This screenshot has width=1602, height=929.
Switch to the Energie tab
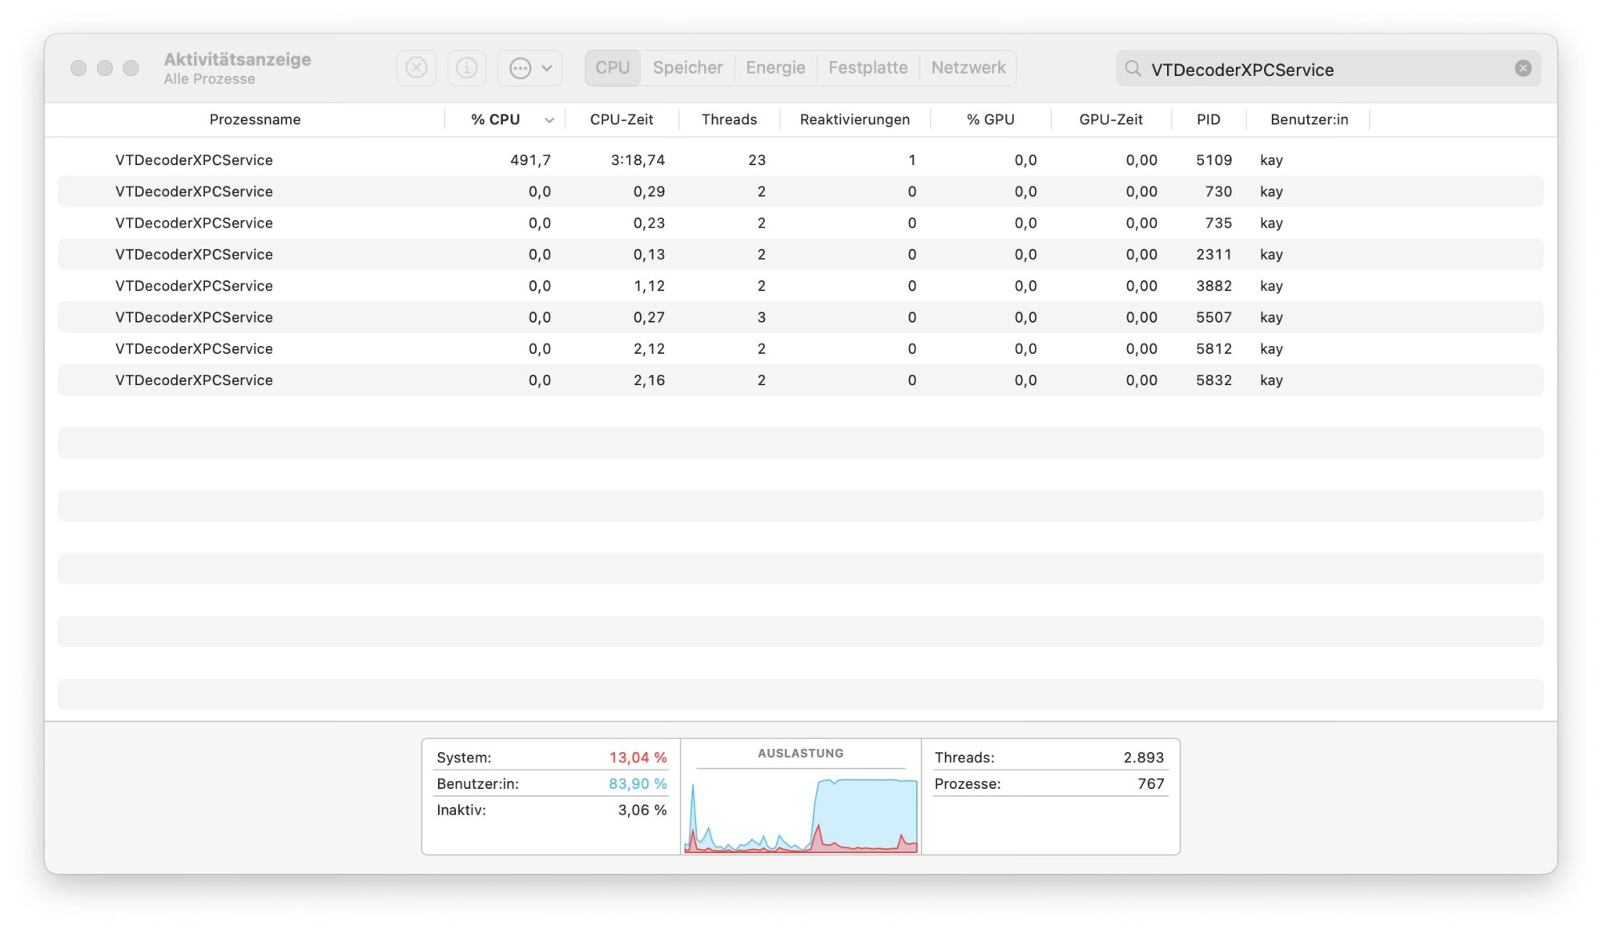775,68
